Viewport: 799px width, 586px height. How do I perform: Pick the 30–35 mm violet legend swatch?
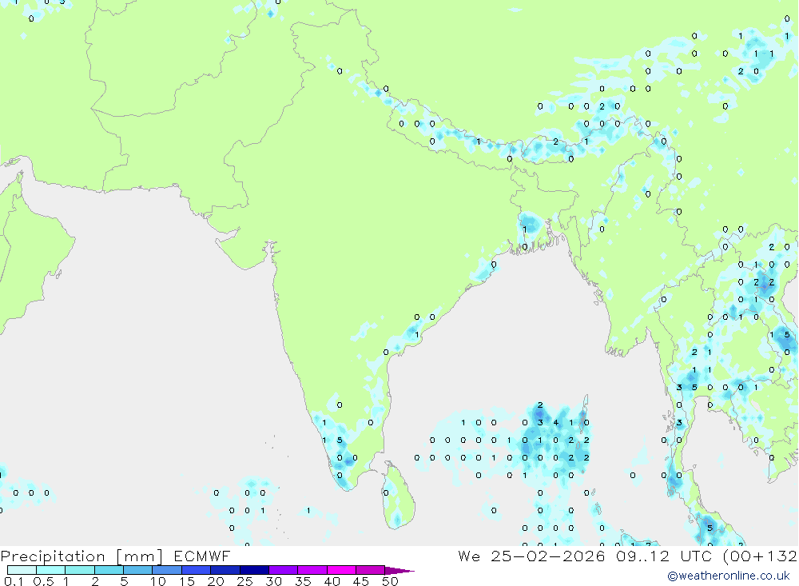pos(284,570)
